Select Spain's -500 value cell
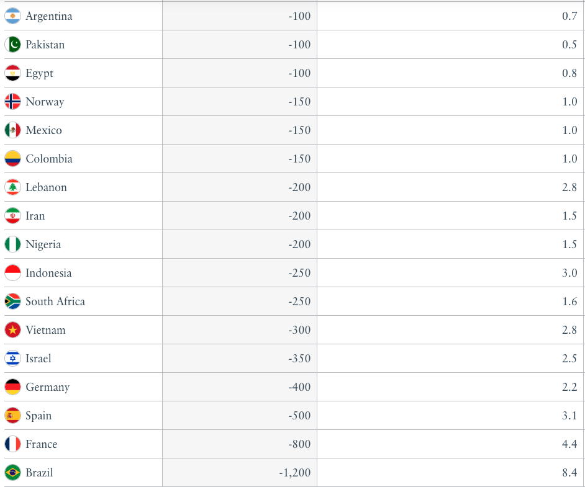This screenshot has height=487, width=585. click(240, 416)
